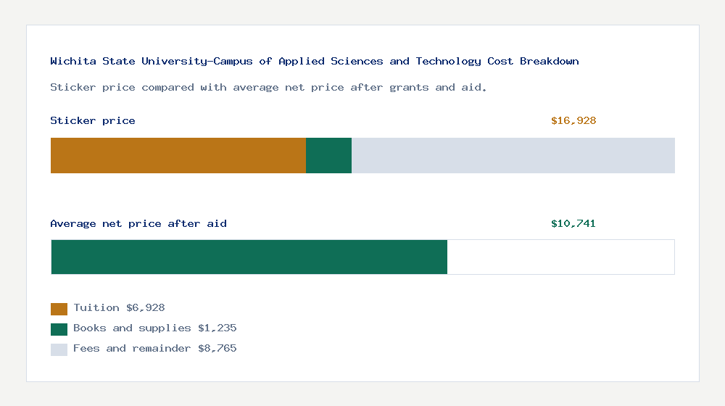Viewport: 725px width, 406px height.
Task: Click the Sticker price label
Action: [x=93, y=120]
